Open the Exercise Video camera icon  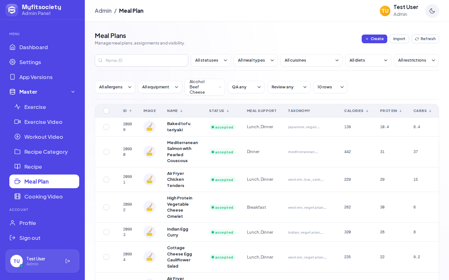tap(17, 122)
